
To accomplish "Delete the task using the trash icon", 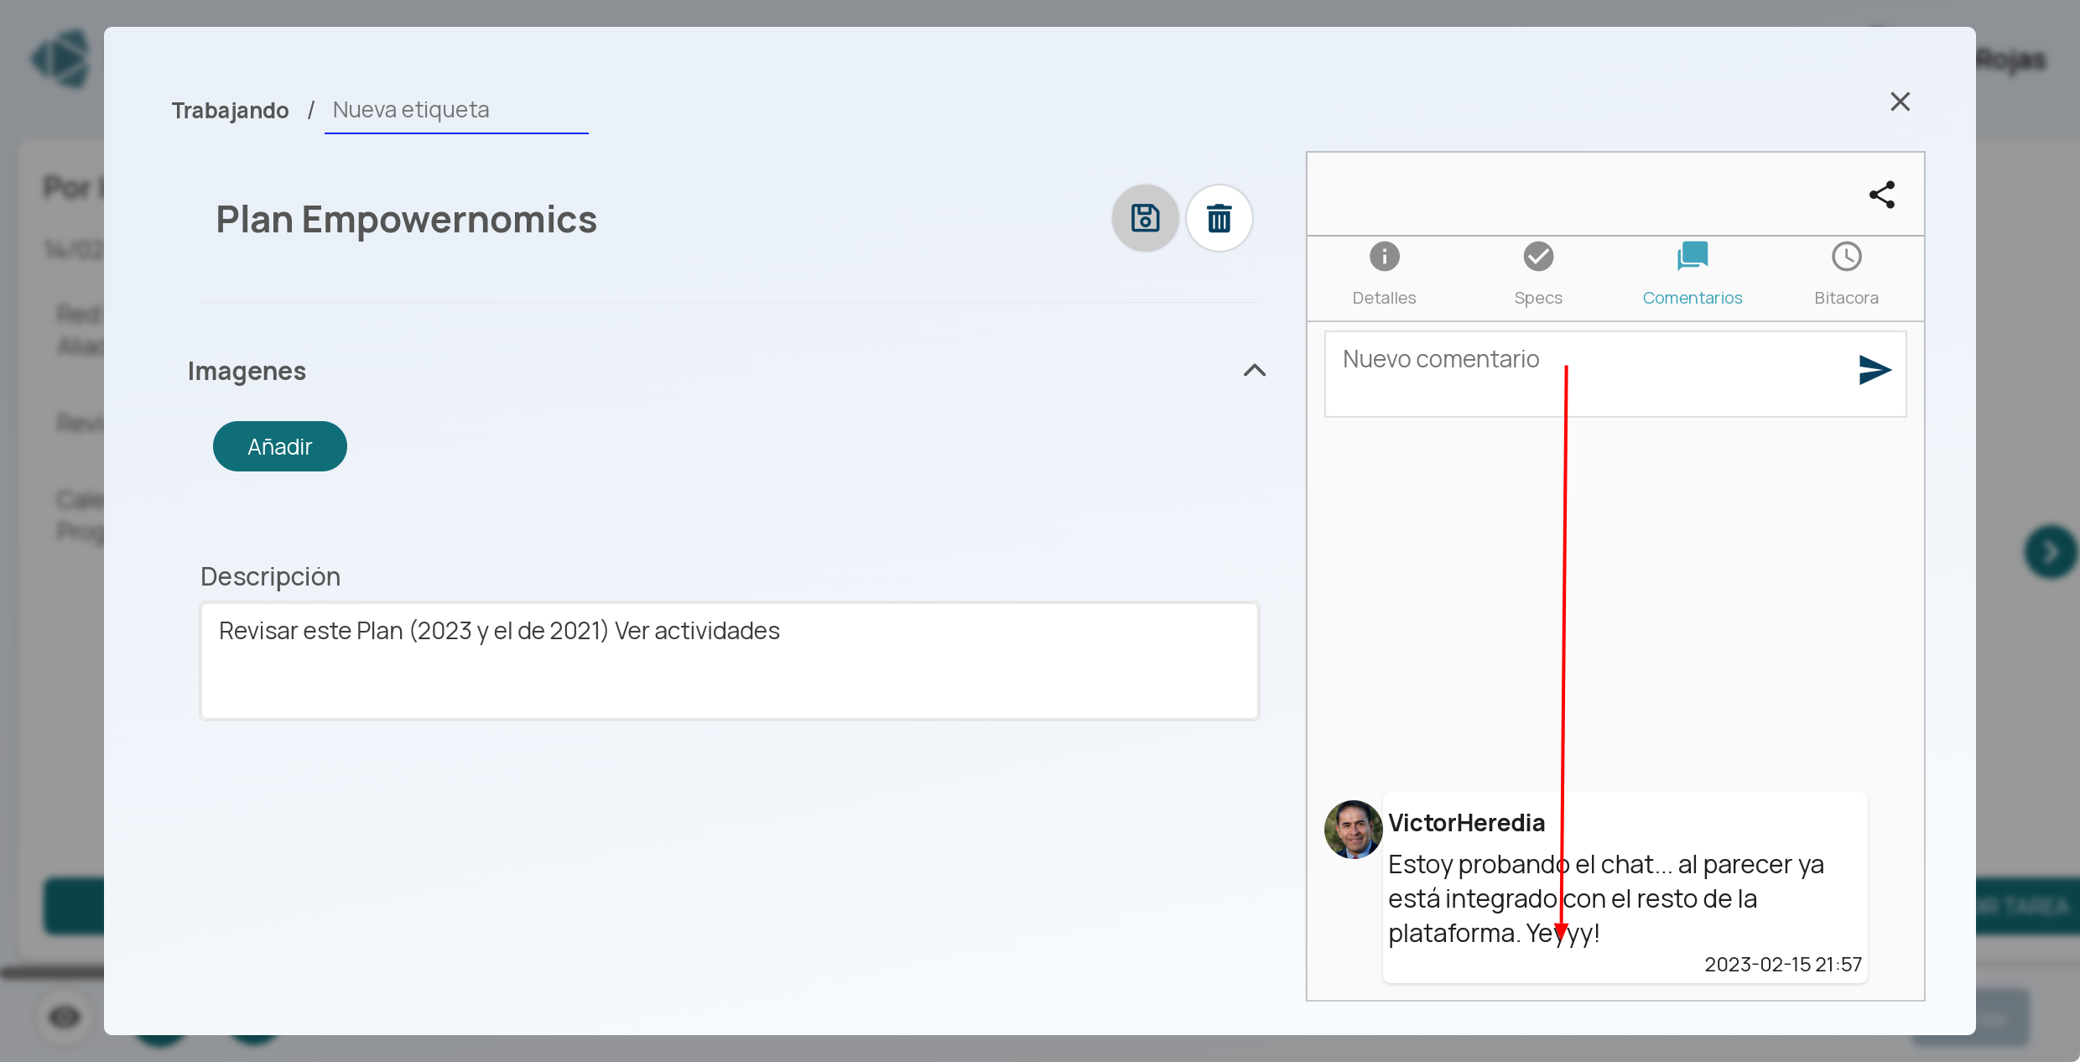I will click(1219, 218).
